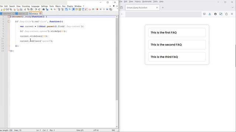236x132 pixels.
Task: Close script.js using its tab X
Action: [40, 14]
